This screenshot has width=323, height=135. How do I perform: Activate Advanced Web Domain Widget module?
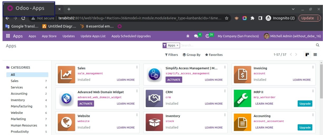tap(86, 104)
